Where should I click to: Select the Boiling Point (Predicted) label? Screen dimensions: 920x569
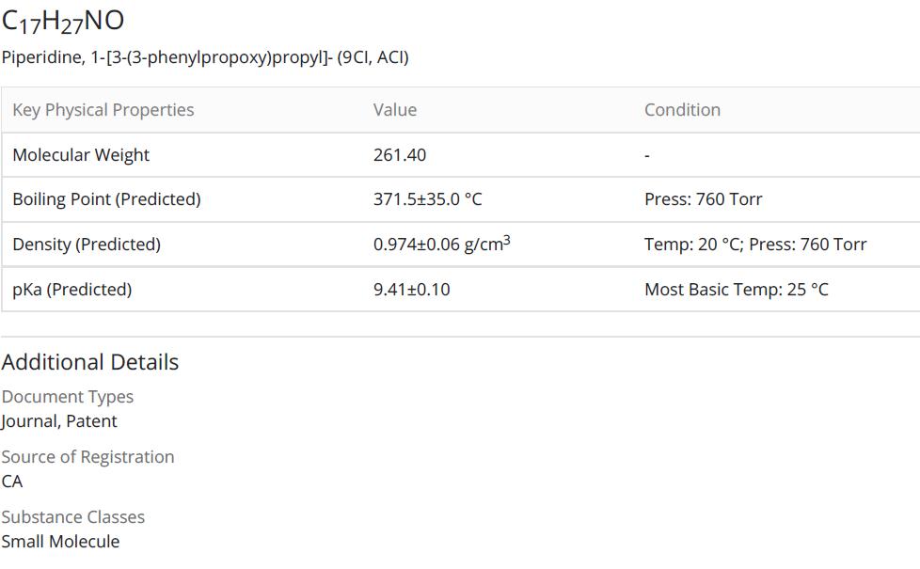point(106,199)
